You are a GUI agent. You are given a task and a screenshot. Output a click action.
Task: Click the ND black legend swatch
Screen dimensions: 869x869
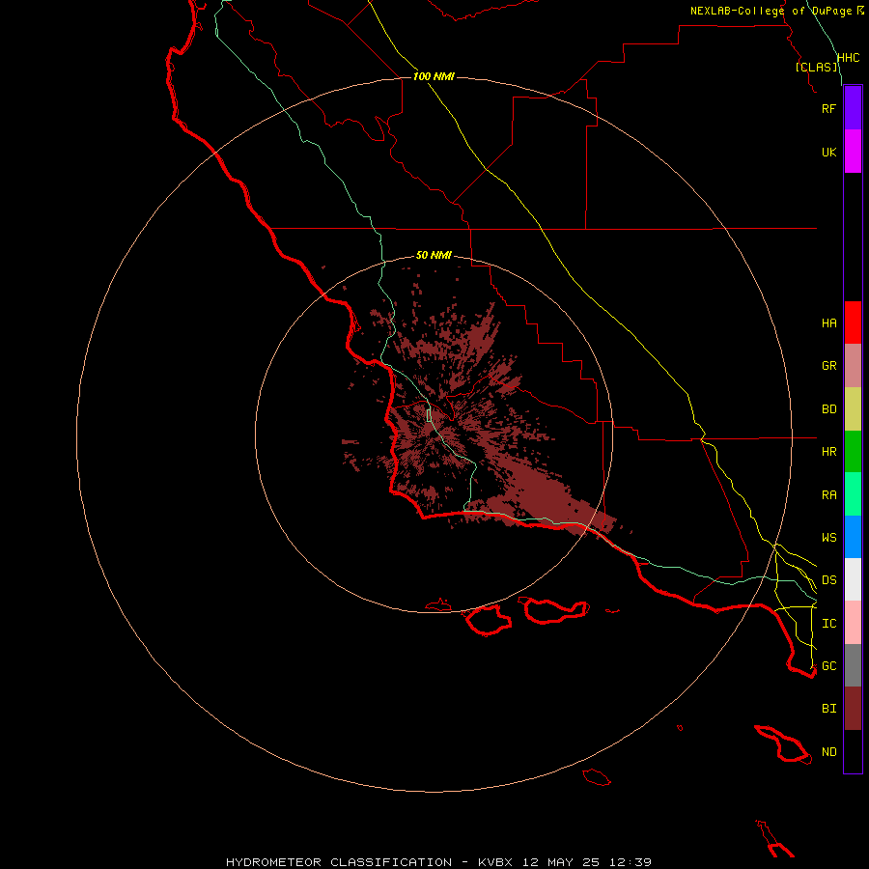tap(853, 751)
